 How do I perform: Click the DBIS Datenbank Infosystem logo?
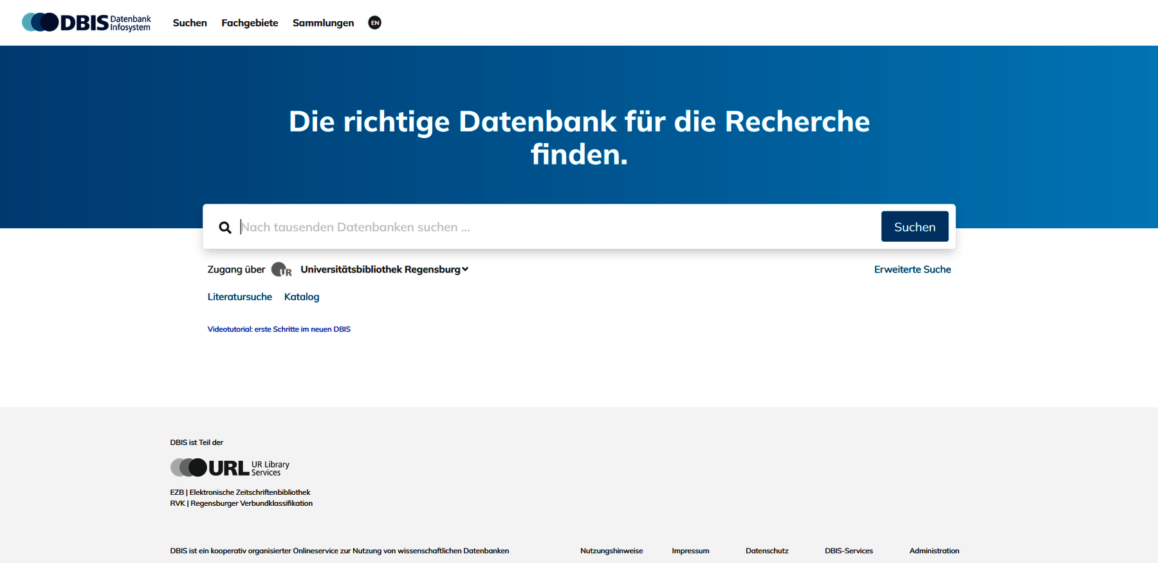click(86, 22)
